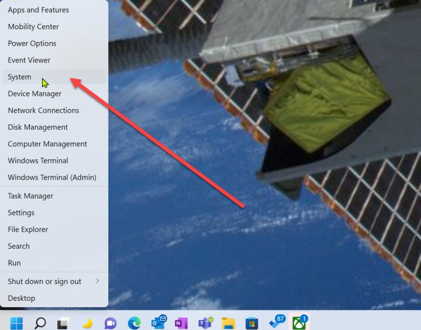The image size is (421, 330).
Task: Click Run in the context menu
Action: point(14,263)
